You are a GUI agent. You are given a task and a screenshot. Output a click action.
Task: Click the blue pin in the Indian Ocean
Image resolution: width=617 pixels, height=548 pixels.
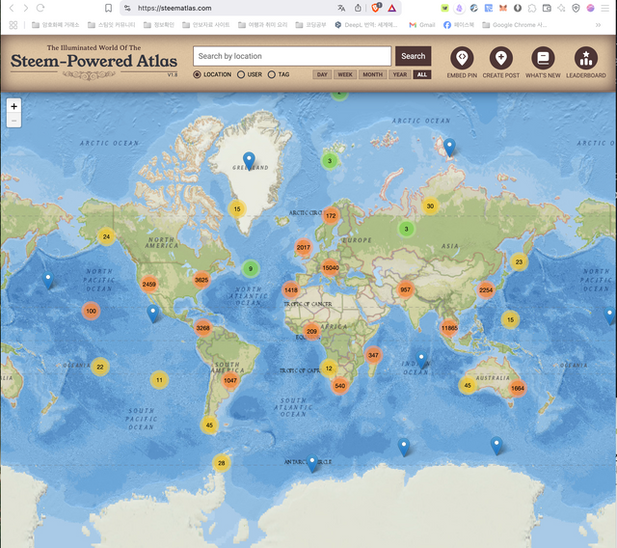click(421, 360)
